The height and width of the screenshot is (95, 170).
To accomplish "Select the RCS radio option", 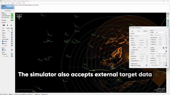I will [x=151, y=63].
